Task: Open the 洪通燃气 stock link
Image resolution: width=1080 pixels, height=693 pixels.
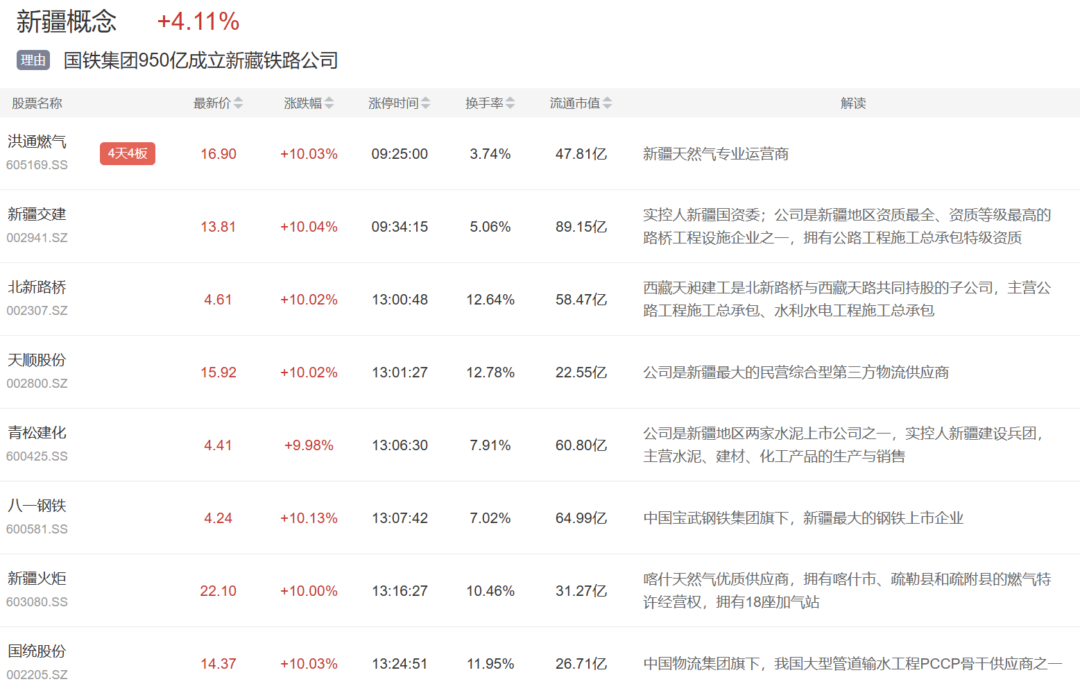Action: [37, 142]
